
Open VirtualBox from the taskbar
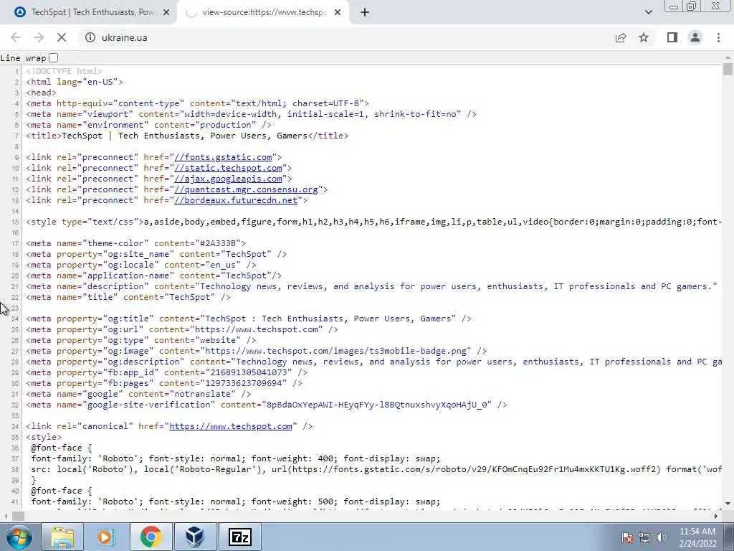tap(195, 537)
